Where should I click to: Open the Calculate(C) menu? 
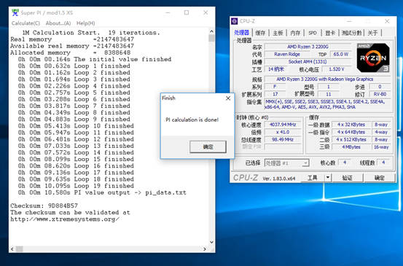[26, 23]
